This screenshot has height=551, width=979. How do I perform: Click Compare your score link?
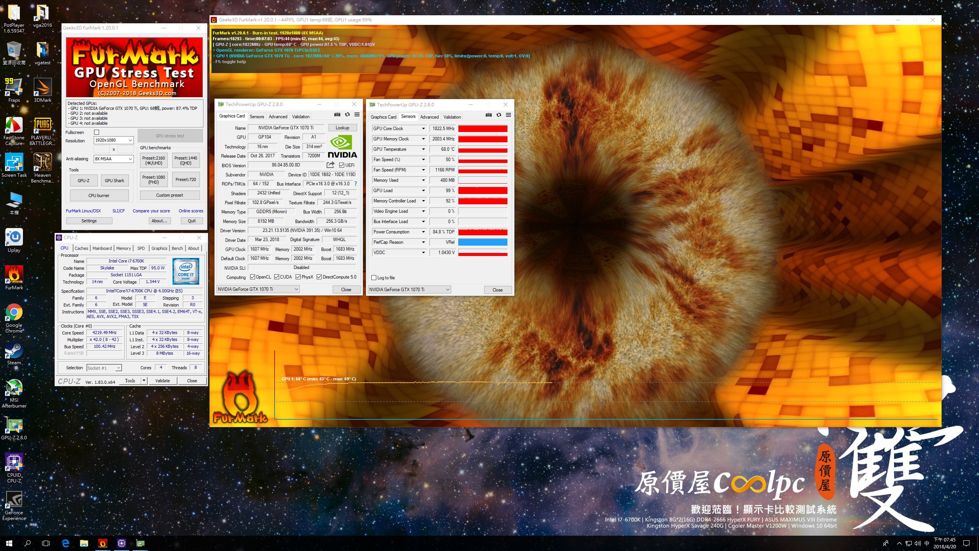pyautogui.click(x=151, y=211)
